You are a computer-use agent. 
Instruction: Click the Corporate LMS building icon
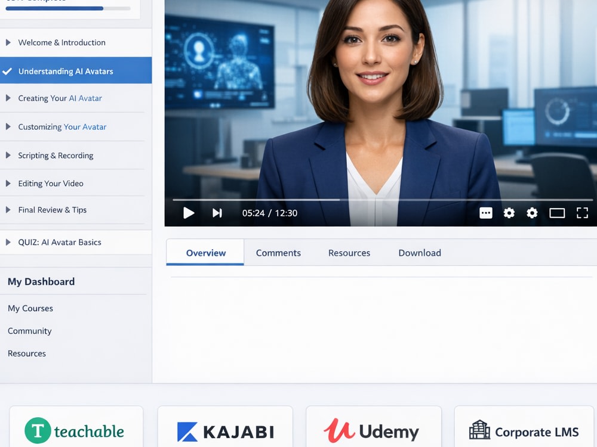(479, 430)
